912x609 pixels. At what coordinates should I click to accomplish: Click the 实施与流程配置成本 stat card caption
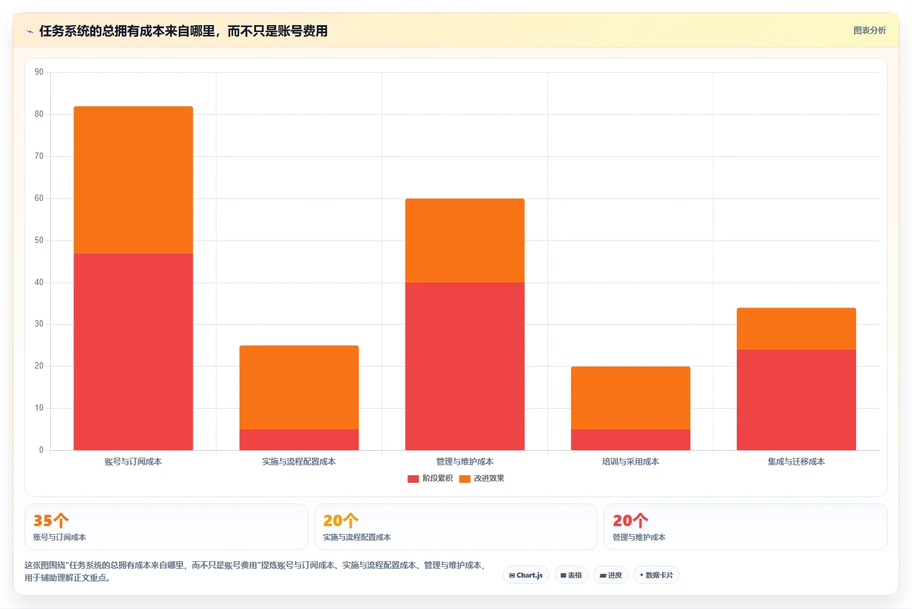click(357, 537)
